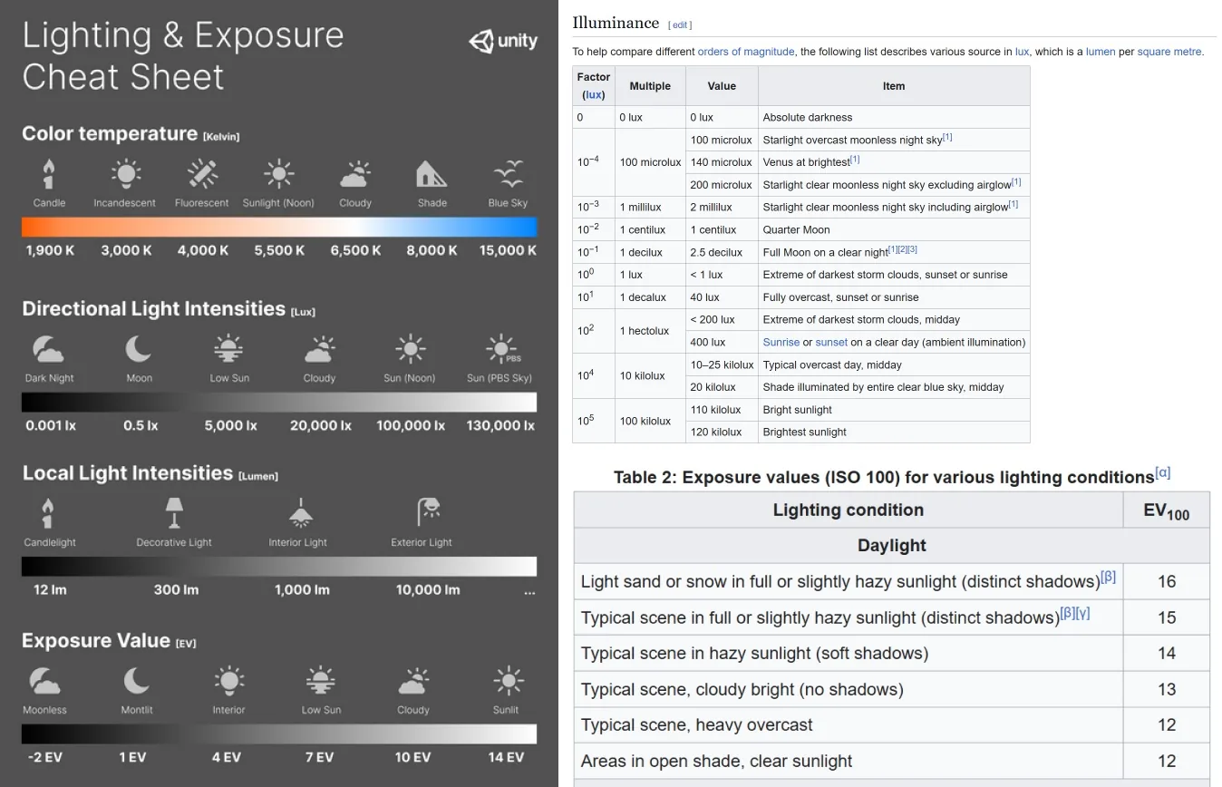The height and width of the screenshot is (787, 1222).
Task: Click the Decorative Light lamp icon
Action: [x=174, y=512]
